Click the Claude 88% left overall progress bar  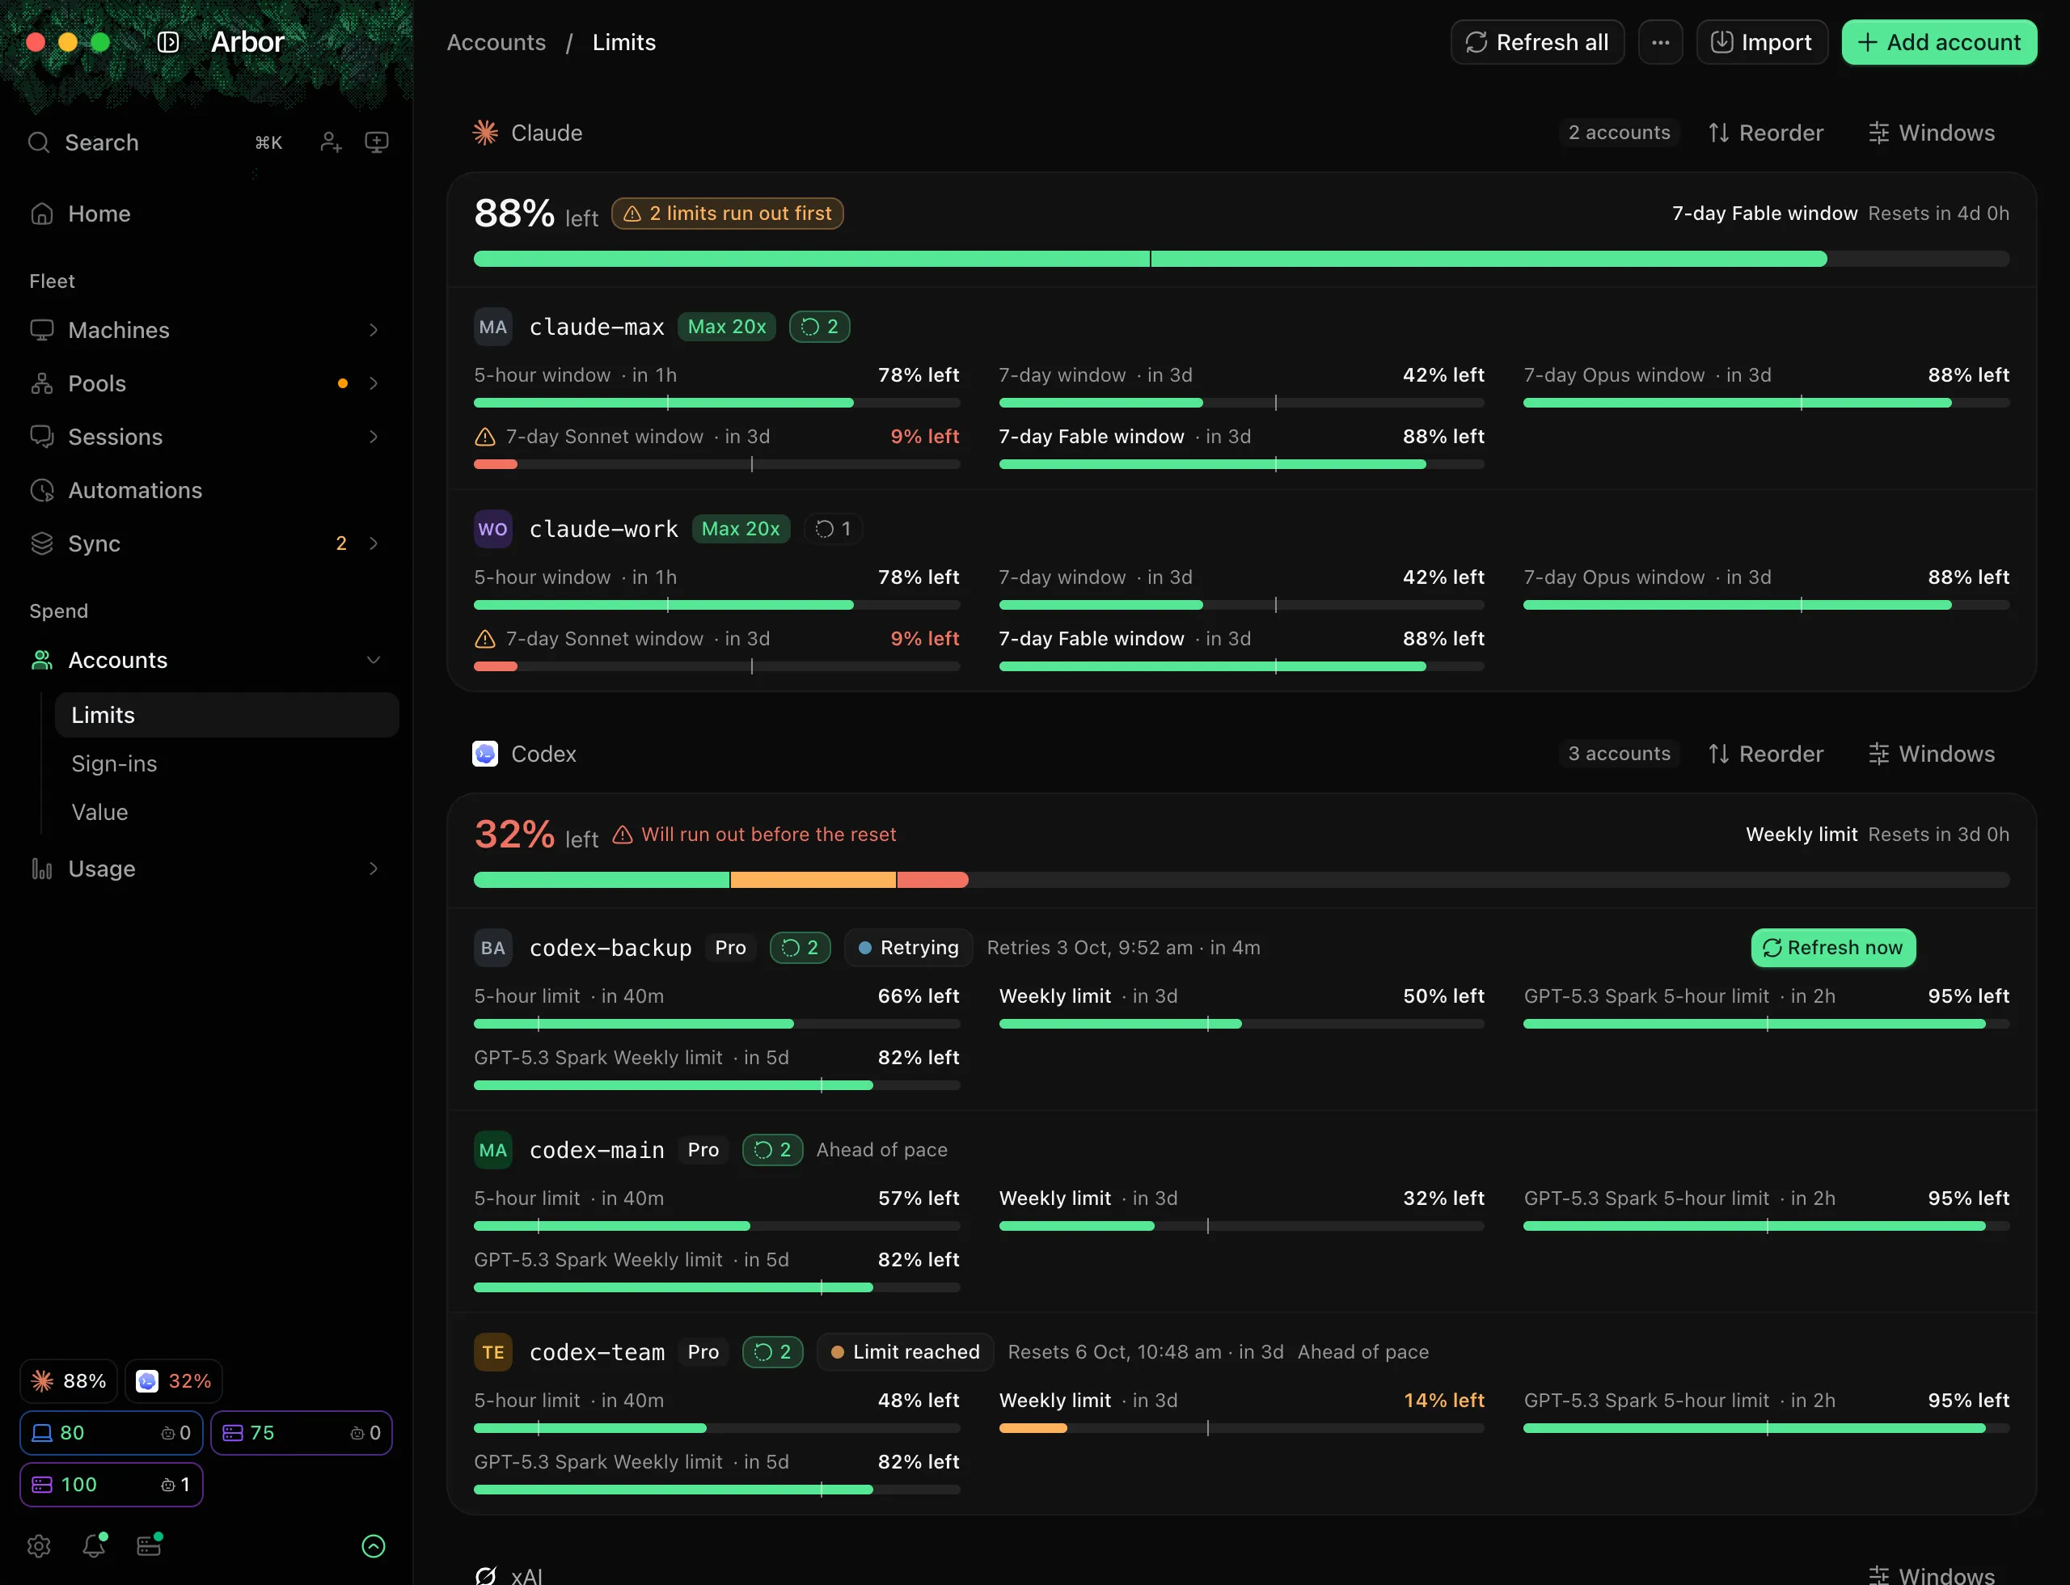[1242, 259]
